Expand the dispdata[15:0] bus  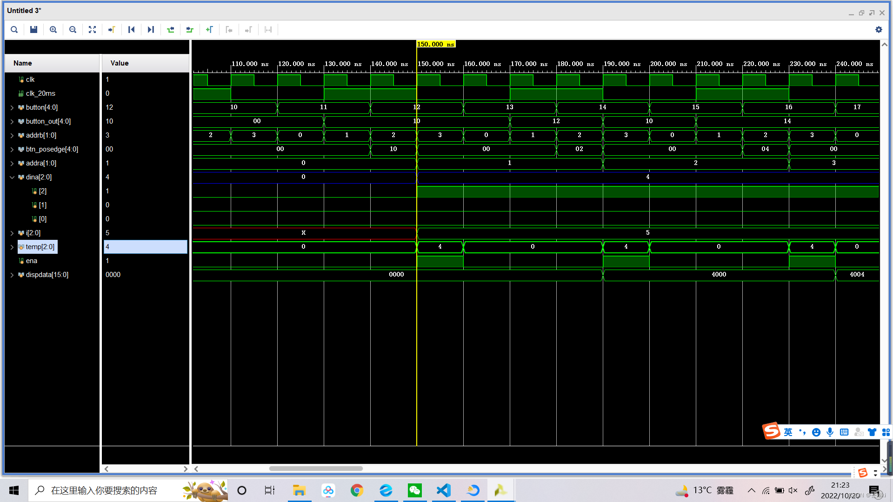[12, 275]
